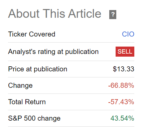This screenshot has width=141, height=128.
Task: Click the Total Return label
Action: coord(27,102)
